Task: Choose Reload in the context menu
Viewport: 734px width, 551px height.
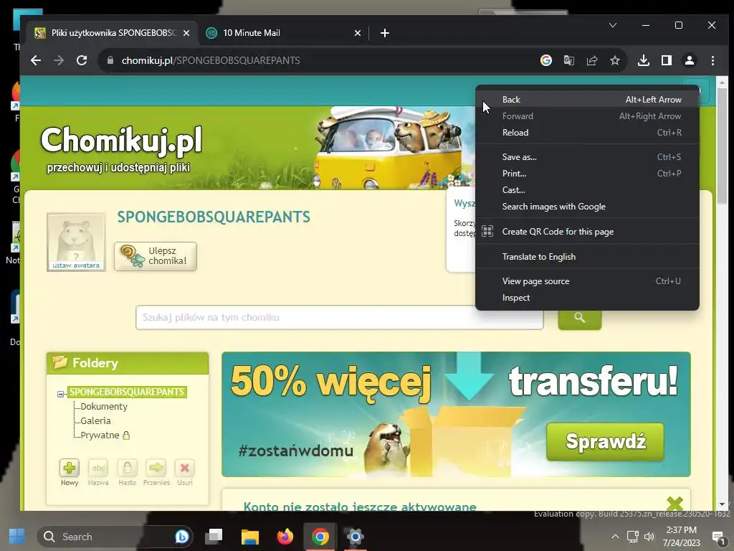Action: tap(587, 133)
